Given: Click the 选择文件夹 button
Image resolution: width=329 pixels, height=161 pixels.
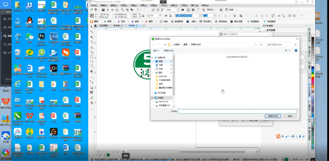Looking at the screenshot, I should pyautogui.click(x=273, y=116).
